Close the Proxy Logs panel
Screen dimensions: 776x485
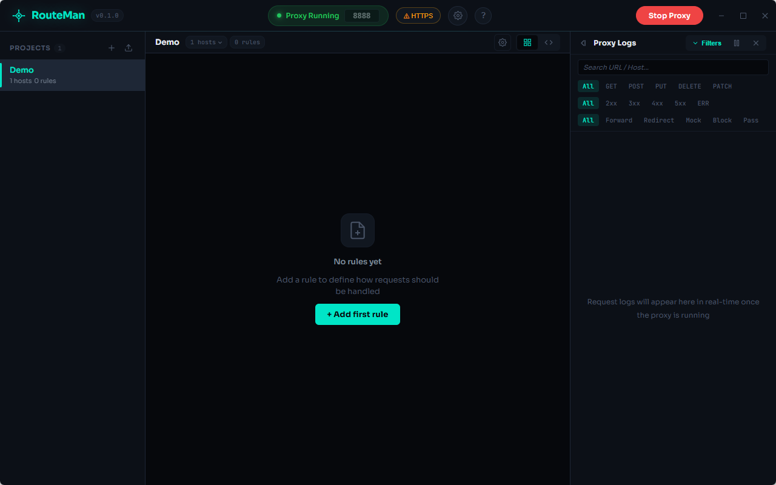click(x=756, y=43)
